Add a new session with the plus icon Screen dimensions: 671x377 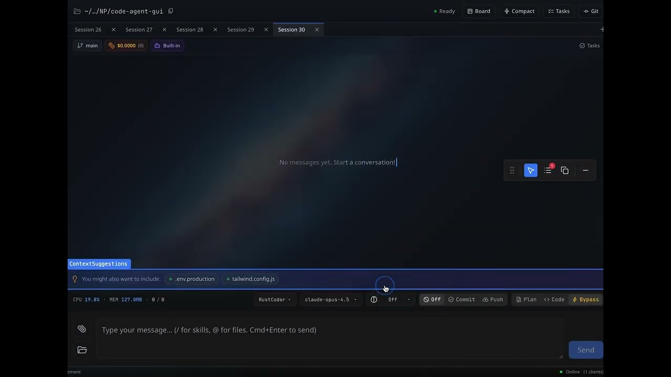(601, 30)
